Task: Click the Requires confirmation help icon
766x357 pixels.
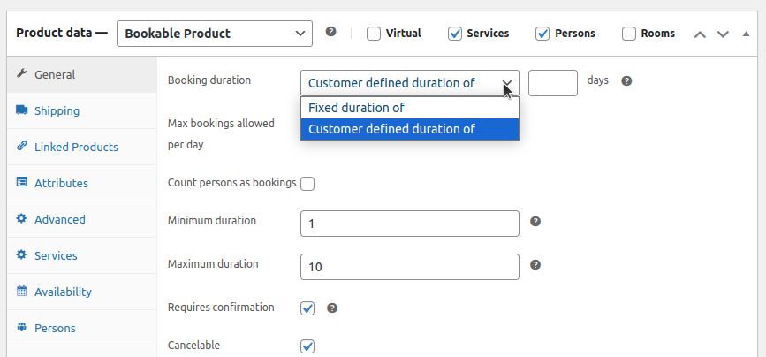Action: 332,308
